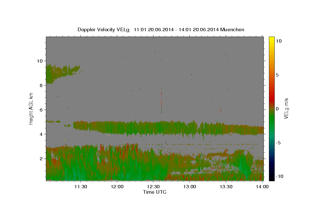Viewport: 326px width, 217px height.
Task: Click the 12:30 time tick label
Action: point(153,187)
